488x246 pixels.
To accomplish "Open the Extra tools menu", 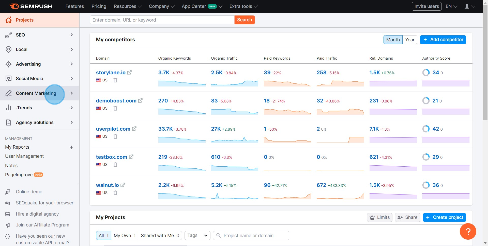I will (x=243, y=6).
